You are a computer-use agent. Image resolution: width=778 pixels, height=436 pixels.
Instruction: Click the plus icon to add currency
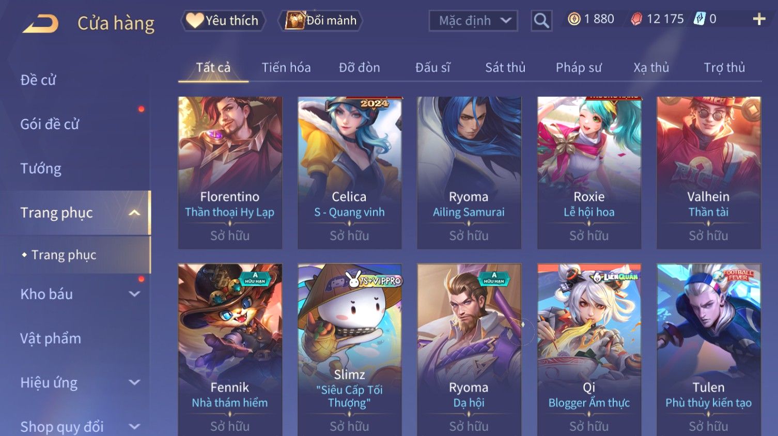759,19
